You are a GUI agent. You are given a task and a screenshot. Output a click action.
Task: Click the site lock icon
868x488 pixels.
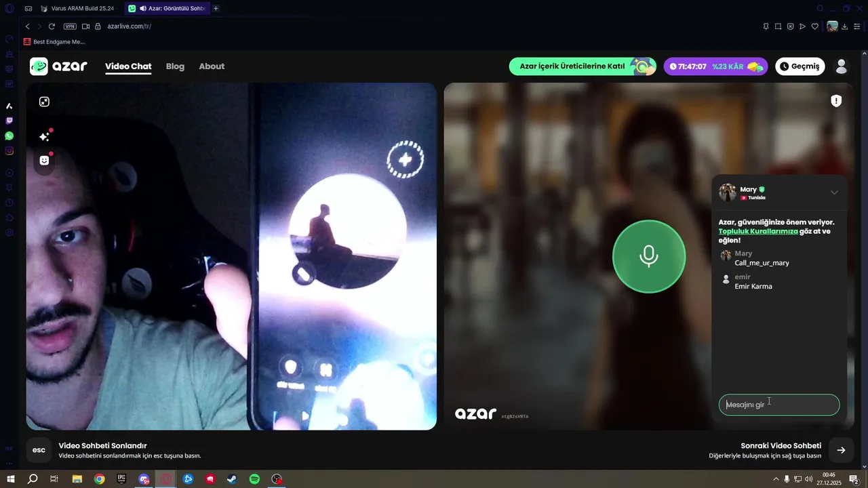point(98,26)
